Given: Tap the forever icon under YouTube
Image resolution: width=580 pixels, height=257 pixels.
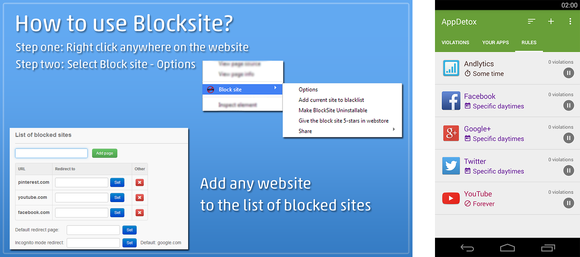Looking at the screenshot, I should (x=468, y=204).
